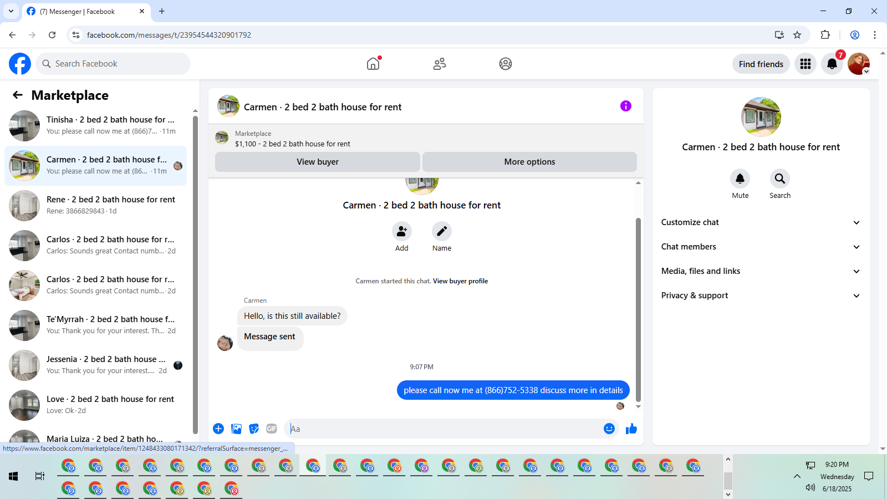887x499 pixels.
Task: Click the volume icon in system tray
Action: [810, 487]
